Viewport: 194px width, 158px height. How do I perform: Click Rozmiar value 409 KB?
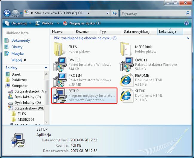point(76,146)
